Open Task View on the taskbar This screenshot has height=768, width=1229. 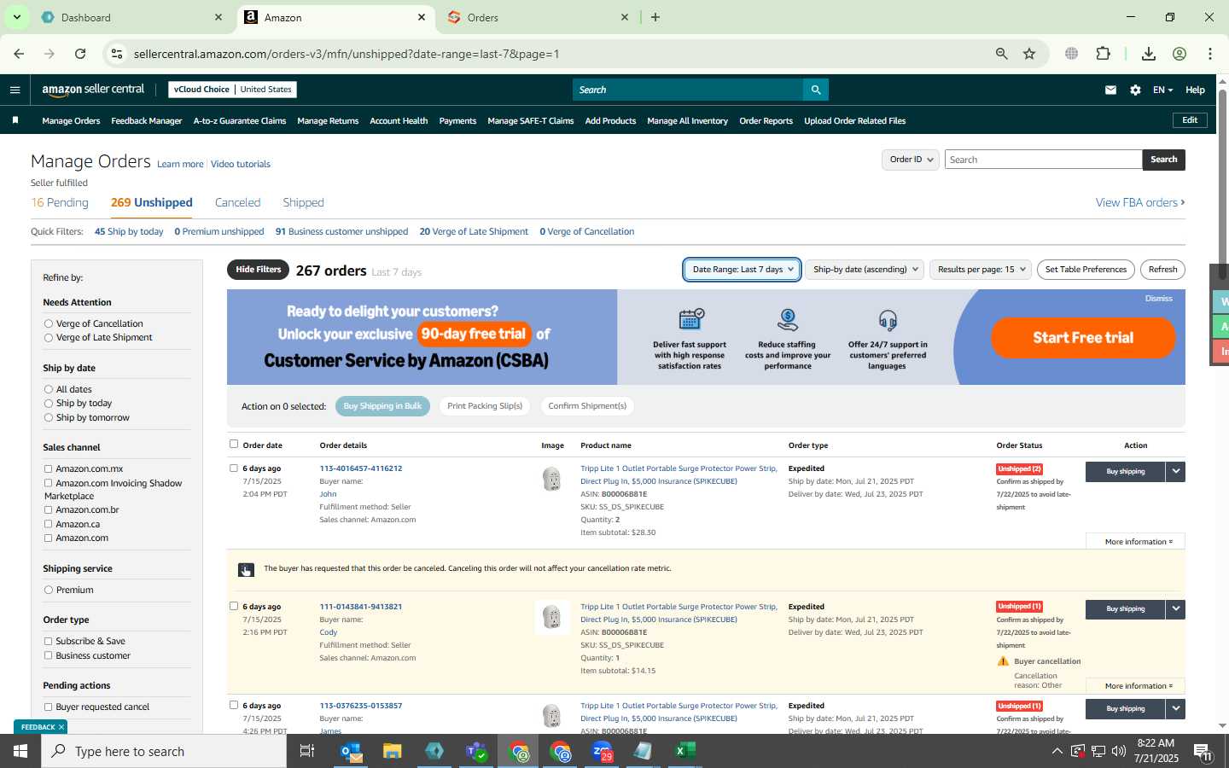[306, 751]
